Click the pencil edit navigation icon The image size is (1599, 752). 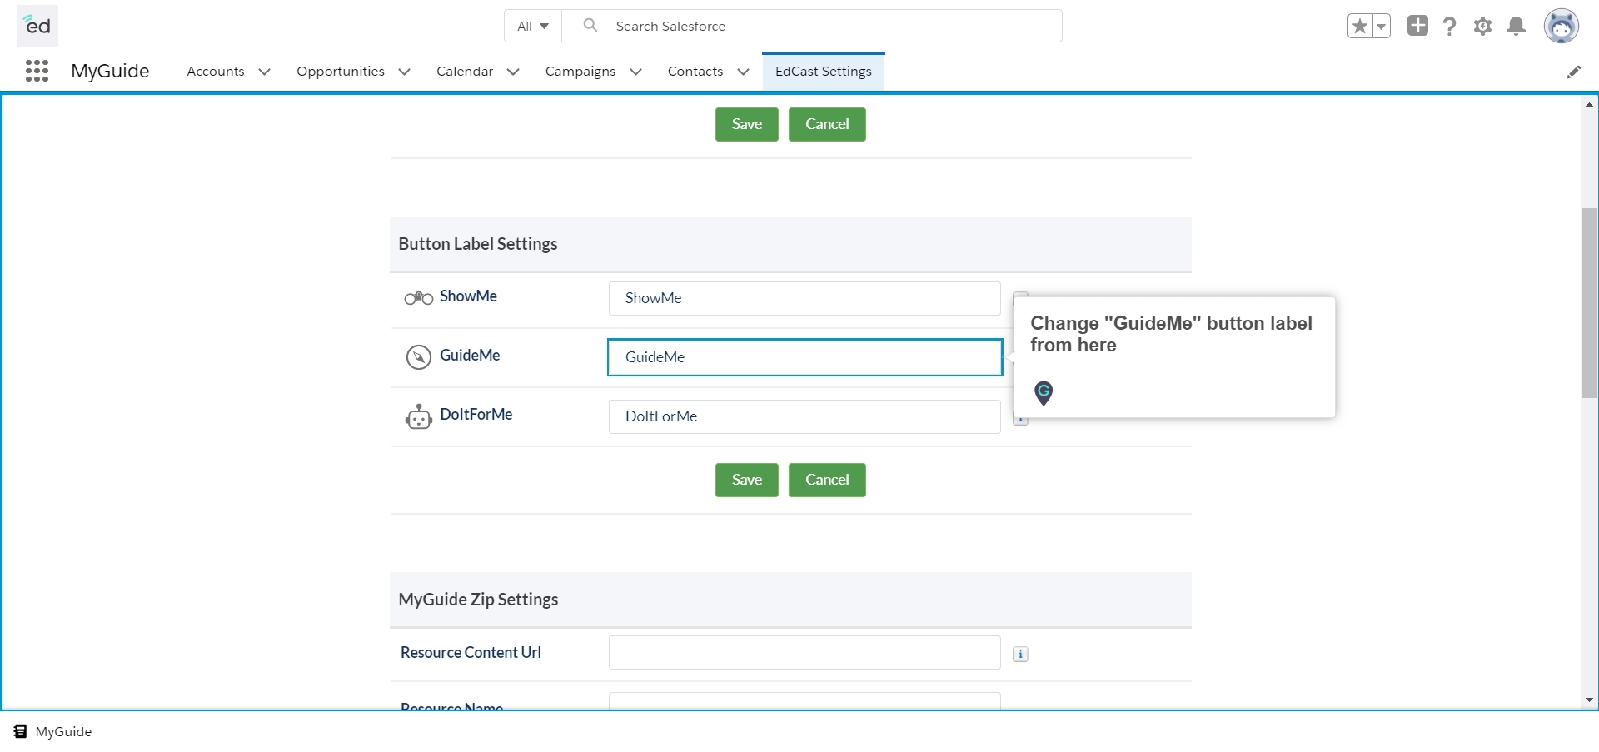click(x=1574, y=72)
